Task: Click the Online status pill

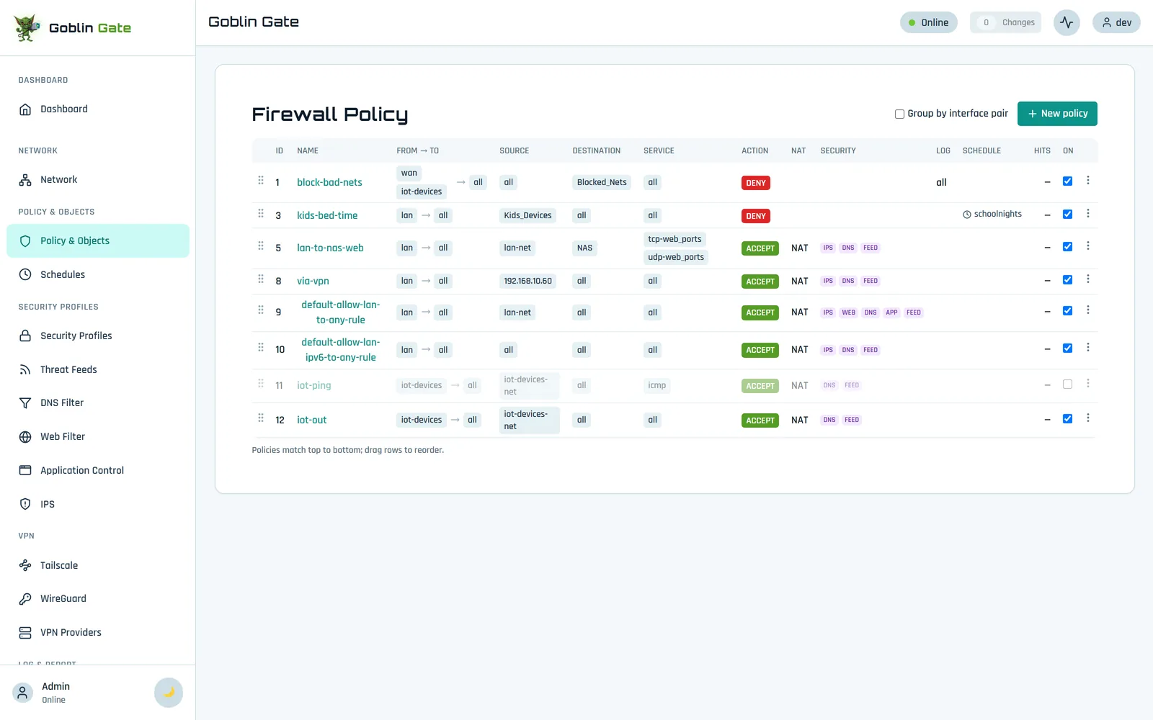Action: [929, 22]
